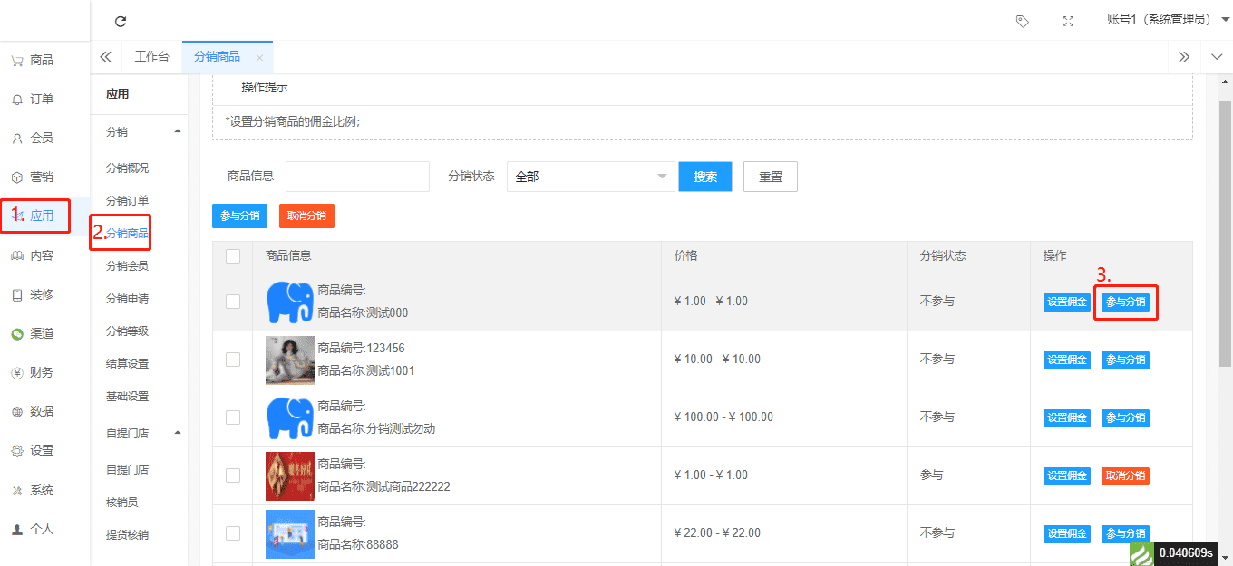Screen dimensions: 1233x566
Task: Expand the 账号1 account menu
Action: (1167, 20)
